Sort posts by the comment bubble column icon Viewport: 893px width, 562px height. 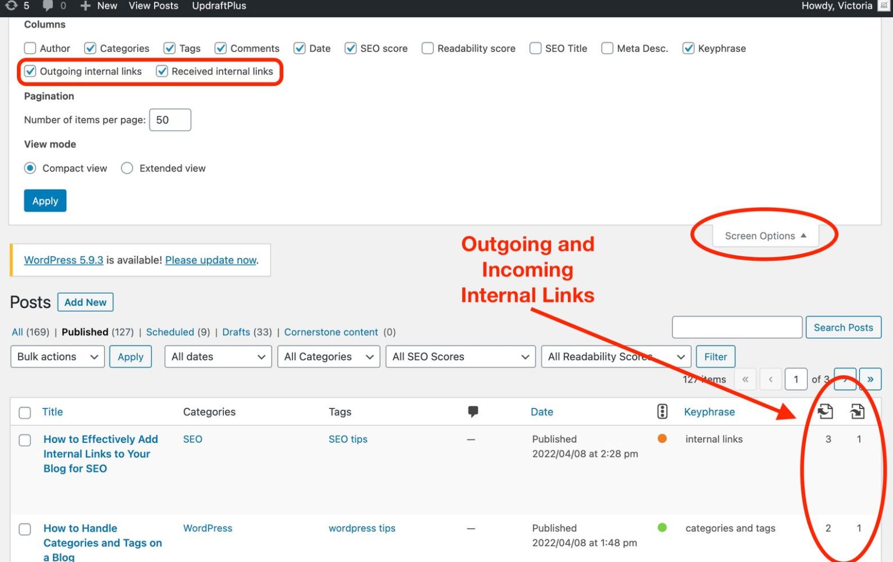[473, 411]
